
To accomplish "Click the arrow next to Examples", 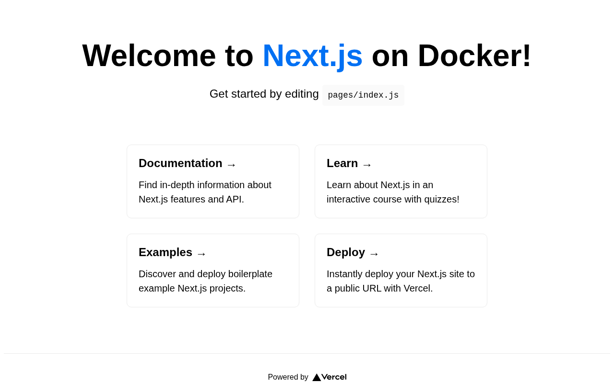I will pyautogui.click(x=201, y=254).
